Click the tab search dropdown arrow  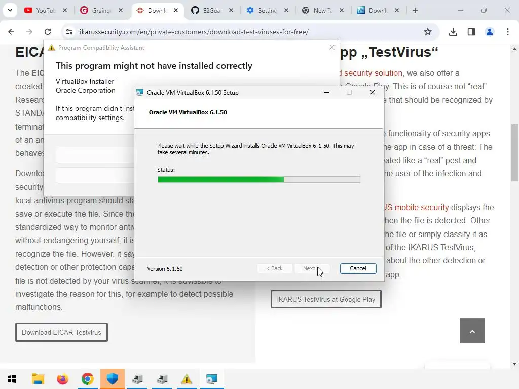click(10, 10)
